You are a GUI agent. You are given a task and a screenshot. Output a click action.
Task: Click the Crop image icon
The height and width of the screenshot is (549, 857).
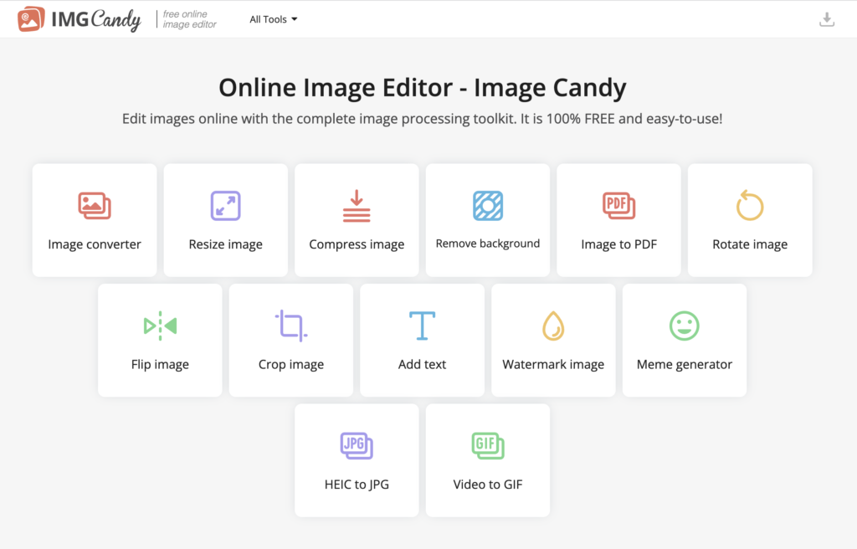coord(291,326)
